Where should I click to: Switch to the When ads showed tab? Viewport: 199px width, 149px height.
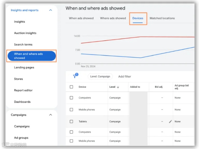coord(81,18)
